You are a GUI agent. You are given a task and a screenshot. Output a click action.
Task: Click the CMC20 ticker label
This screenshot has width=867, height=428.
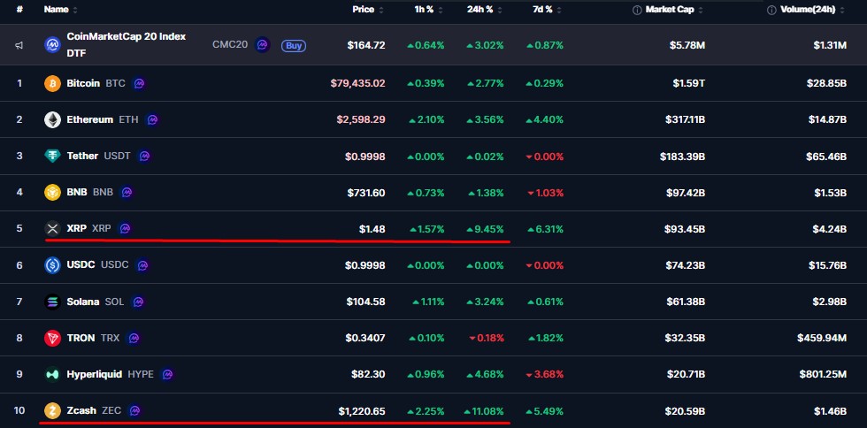click(230, 45)
